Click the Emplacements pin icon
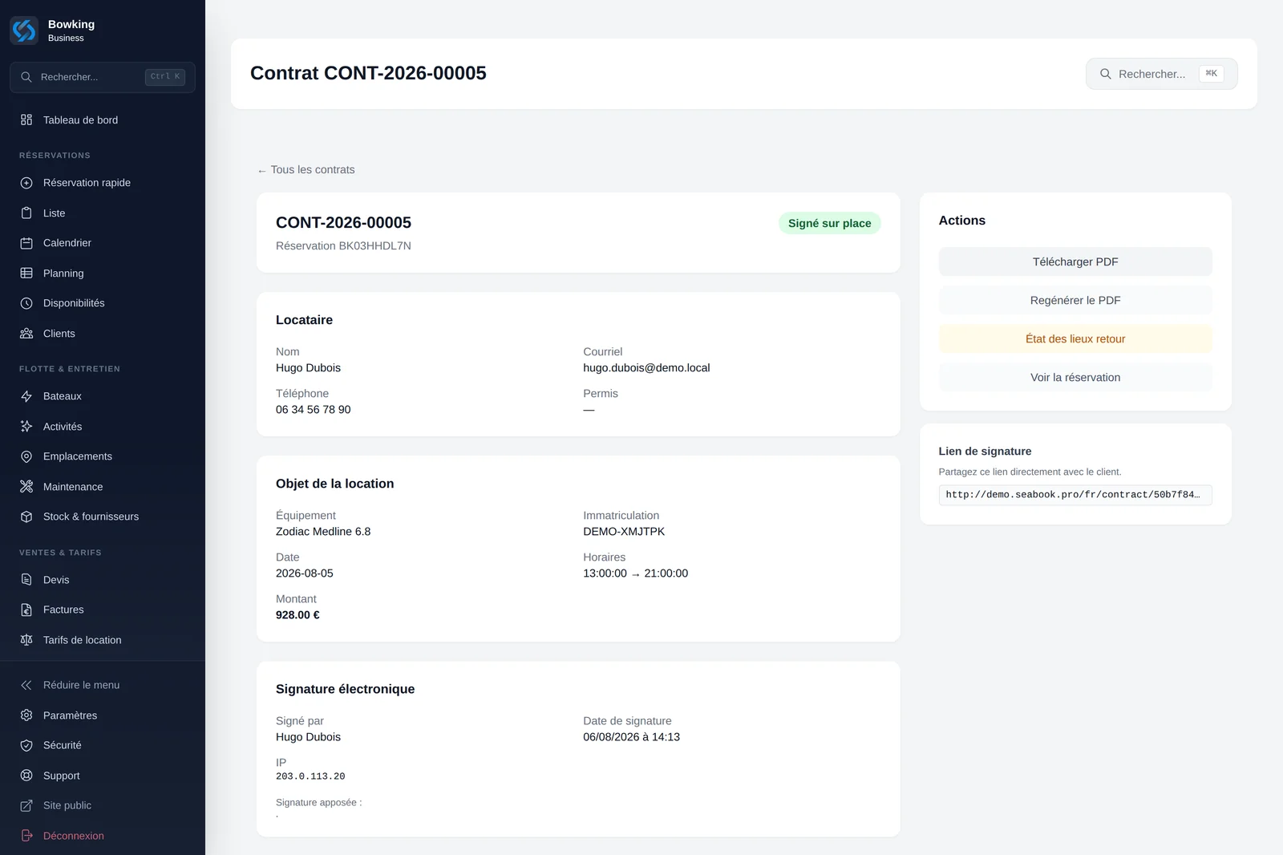 coord(26,456)
